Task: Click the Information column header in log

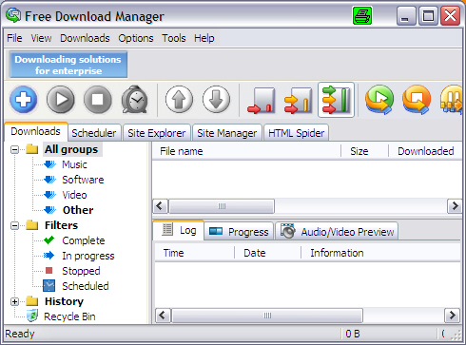Action: (x=380, y=253)
